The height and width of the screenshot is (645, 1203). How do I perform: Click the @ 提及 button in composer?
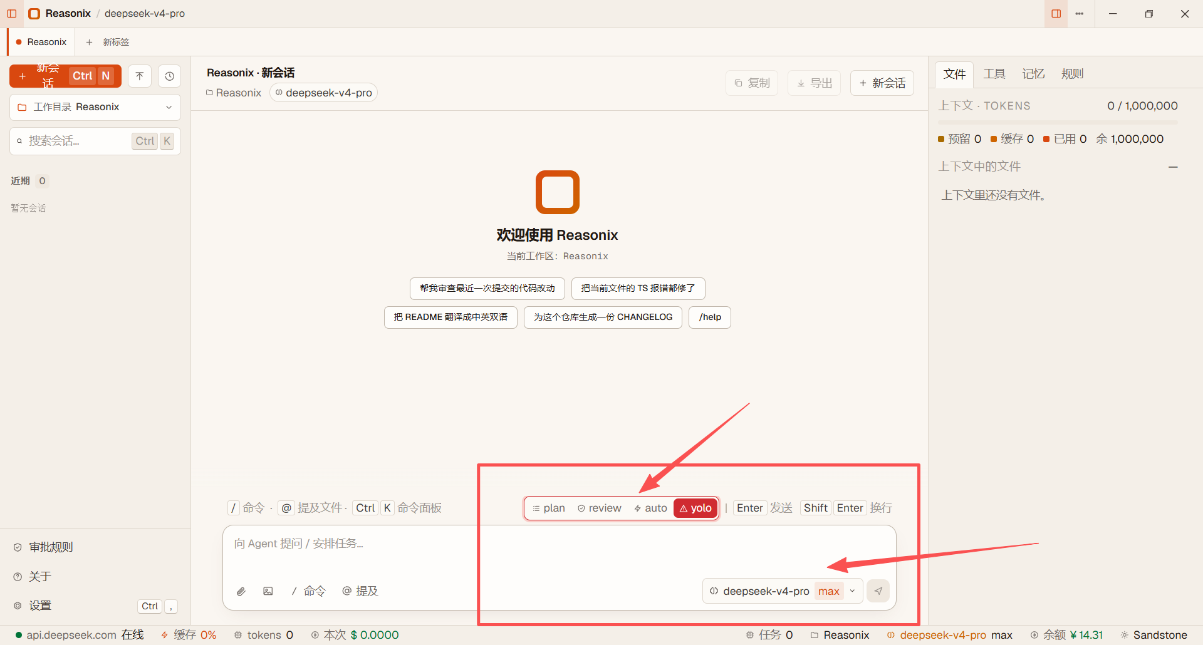(x=360, y=591)
